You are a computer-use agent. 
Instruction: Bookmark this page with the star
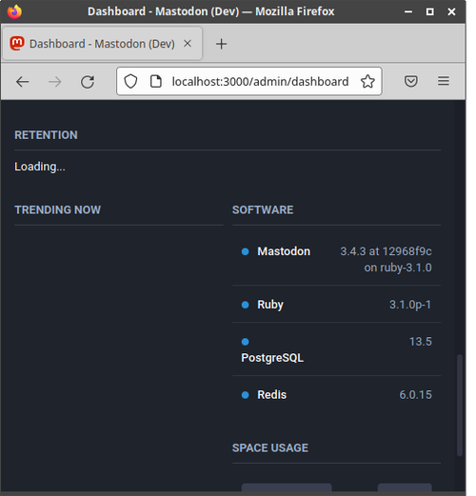pyautogui.click(x=367, y=82)
